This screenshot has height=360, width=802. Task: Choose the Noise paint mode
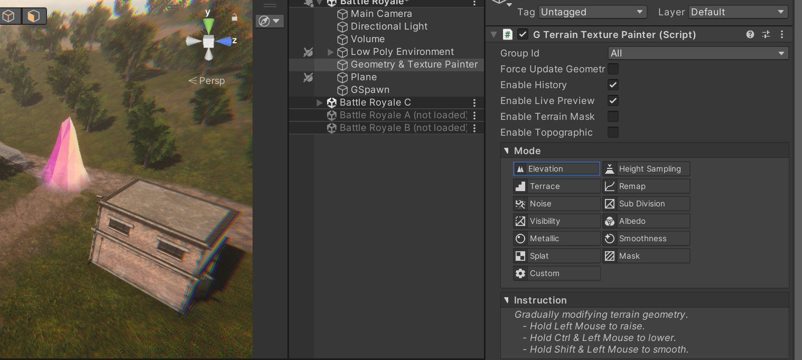point(557,204)
